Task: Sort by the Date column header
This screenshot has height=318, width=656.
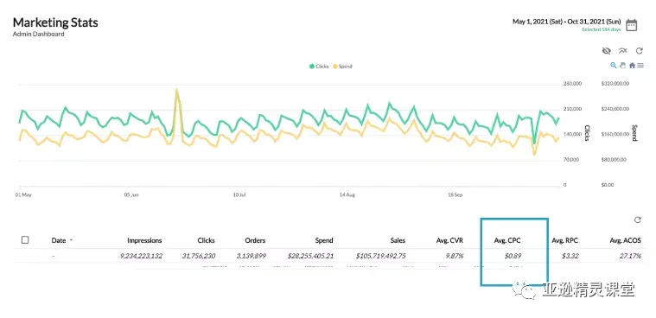Action: tap(59, 240)
